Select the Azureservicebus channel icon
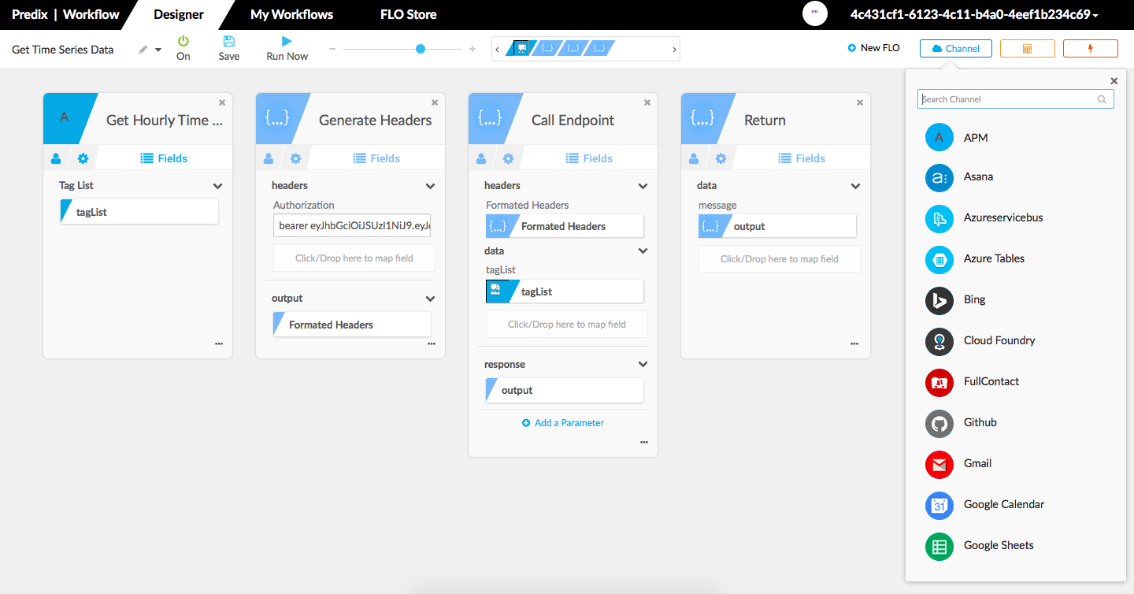Image resolution: width=1134 pixels, height=594 pixels. (939, 218)
